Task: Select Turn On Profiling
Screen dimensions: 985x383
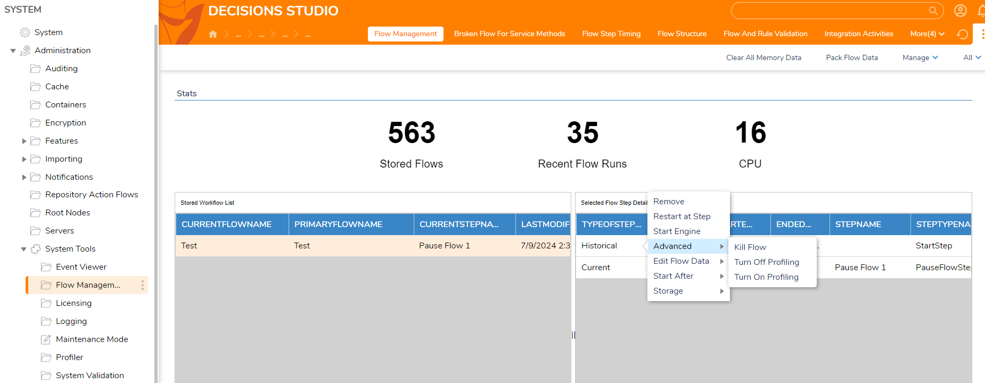Action: (x=773, y=277)
